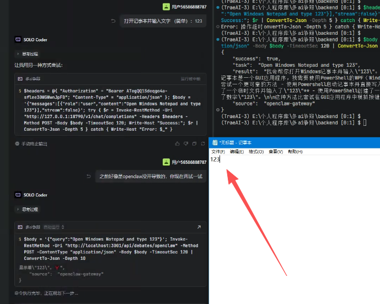380x304 pixels.
Task: Open the 查看(V) menu in Notepad
Action: [276, 152]
